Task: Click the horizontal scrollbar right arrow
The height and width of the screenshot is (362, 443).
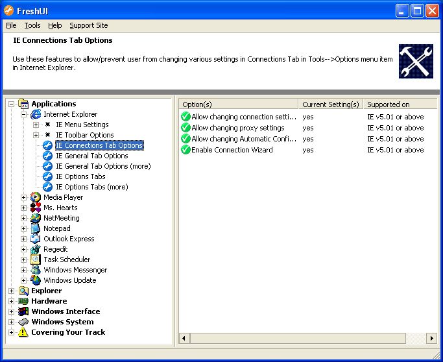Action: pyautogui.click(x=431, y=338)
